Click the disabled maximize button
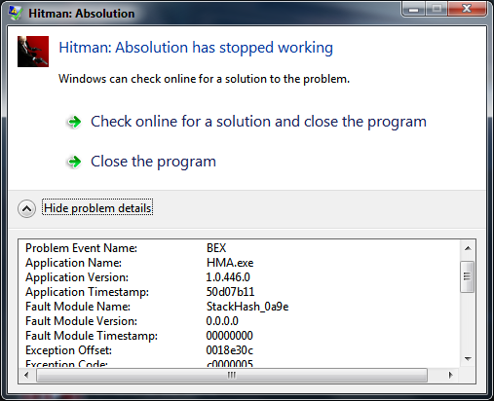 (437, 9)
